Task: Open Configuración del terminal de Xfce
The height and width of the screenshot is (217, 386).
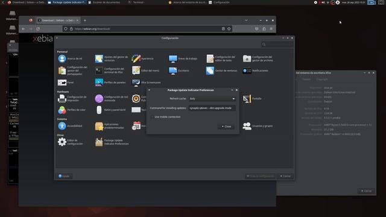Action: click(x=110, y=71)
